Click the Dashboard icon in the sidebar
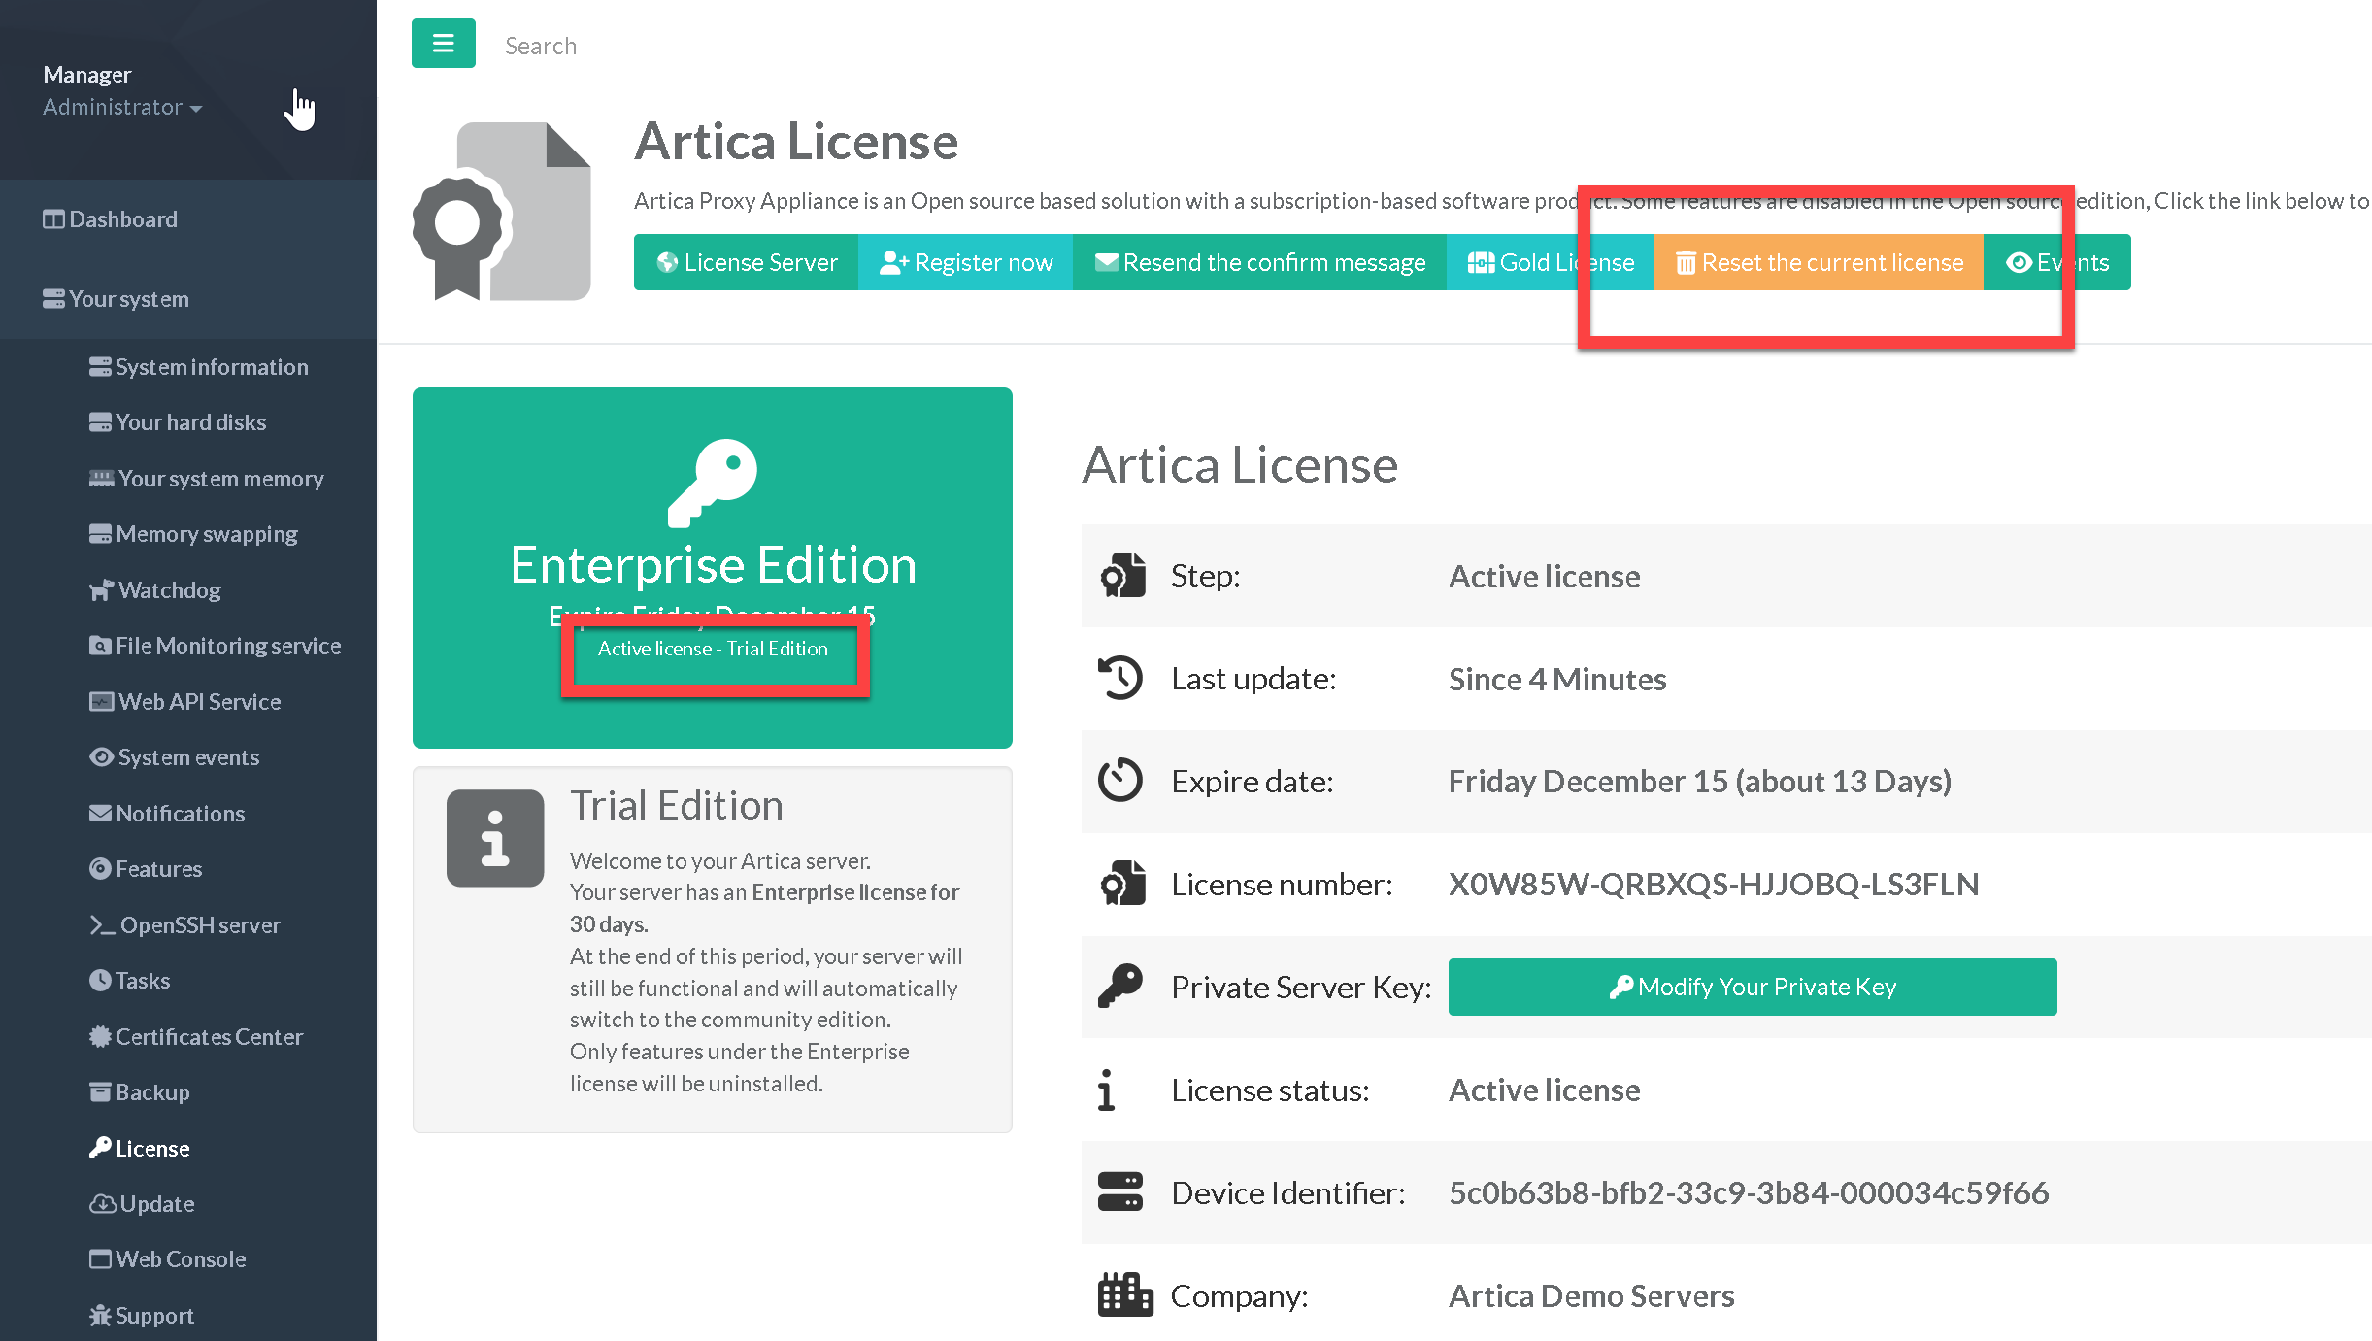 click(x=53, y=219)
